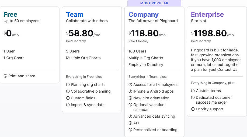Image resolution: width=247 pixels, height=137 pixels.
Task: Click the 118.80 Company price
Action: coord(145,33)
